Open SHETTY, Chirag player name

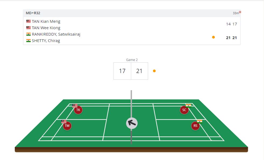click(x=46, y=41)
